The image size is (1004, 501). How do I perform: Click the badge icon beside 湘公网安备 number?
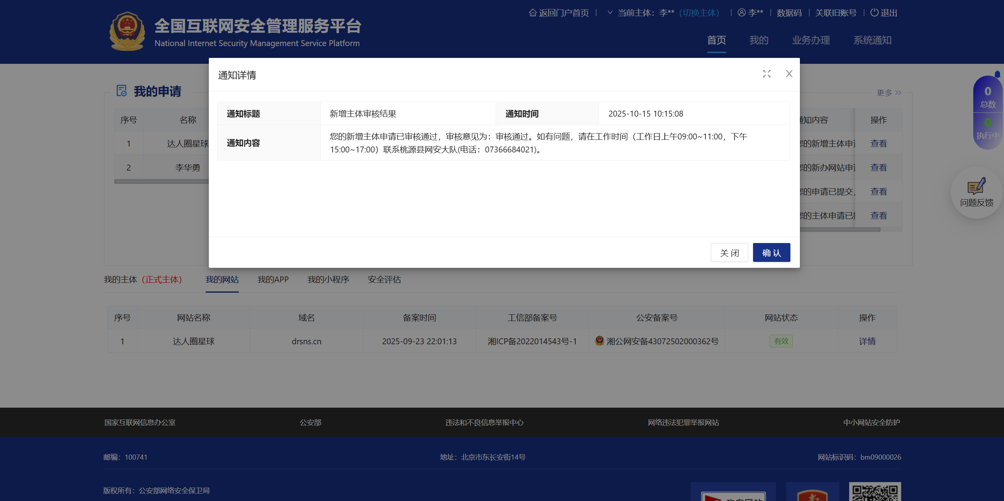tap(600, 341)
